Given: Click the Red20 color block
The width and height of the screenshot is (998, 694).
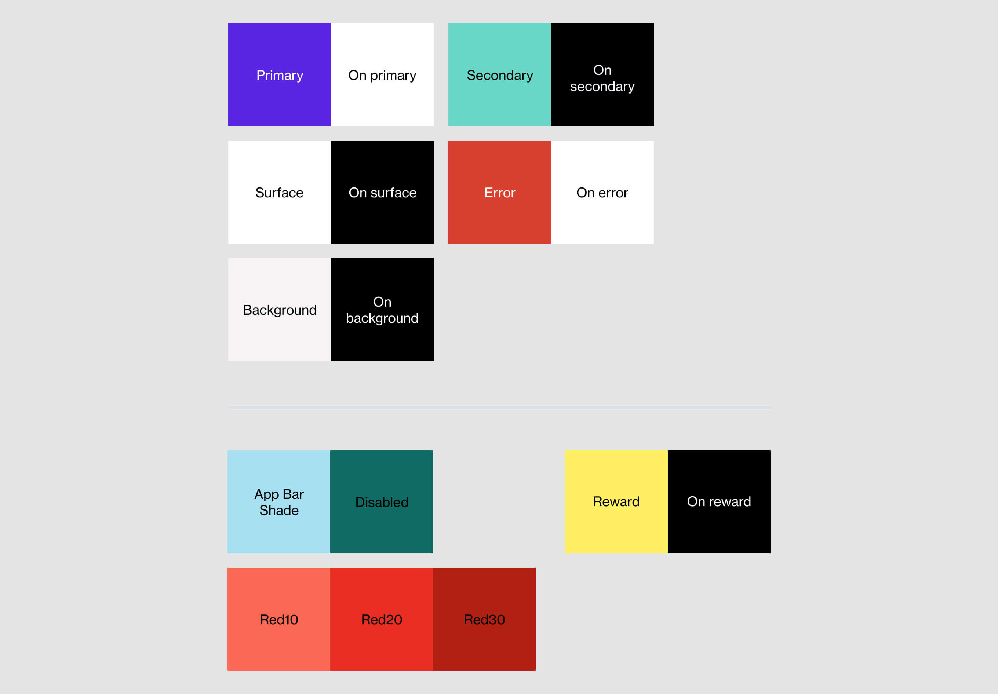Looking at the screenshot, I should (x=382, y=619).
